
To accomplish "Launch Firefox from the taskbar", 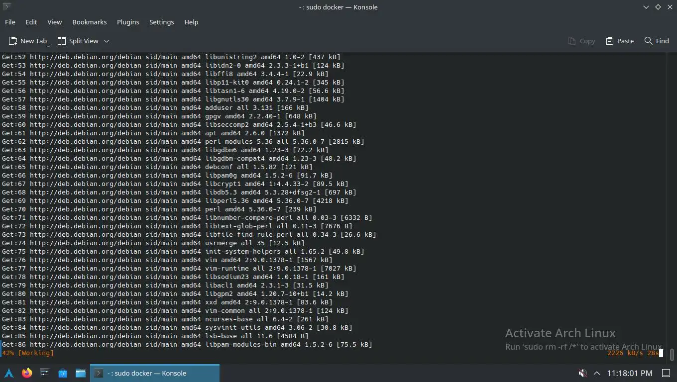I will pyautogui.click(x=27, y=373).
